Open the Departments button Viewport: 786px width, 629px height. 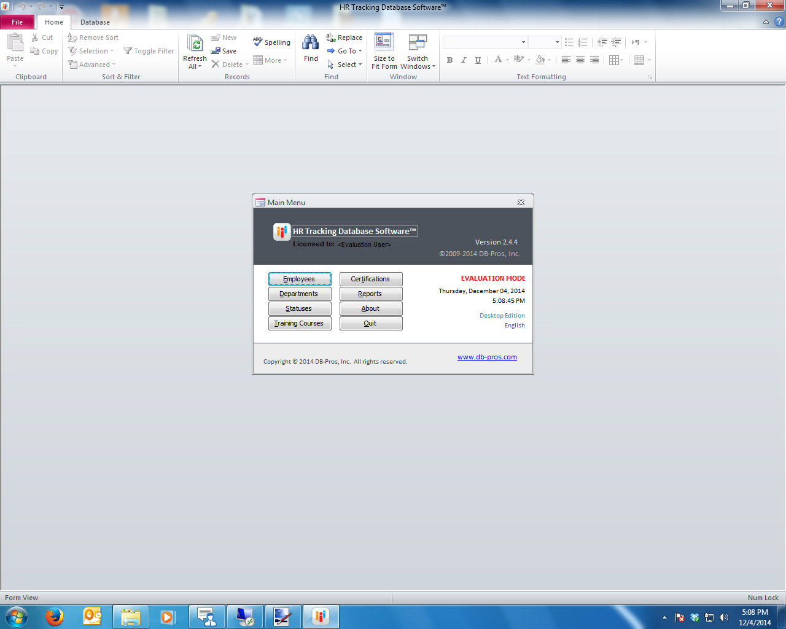(x=300, y=294)
